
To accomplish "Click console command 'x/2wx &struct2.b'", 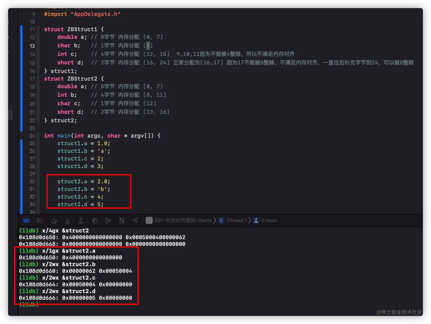I will pos(69,264).
